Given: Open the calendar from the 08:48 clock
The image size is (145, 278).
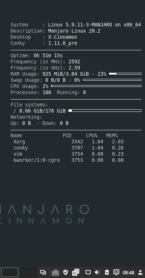Looking at the screenshot, I should (128, 273).
